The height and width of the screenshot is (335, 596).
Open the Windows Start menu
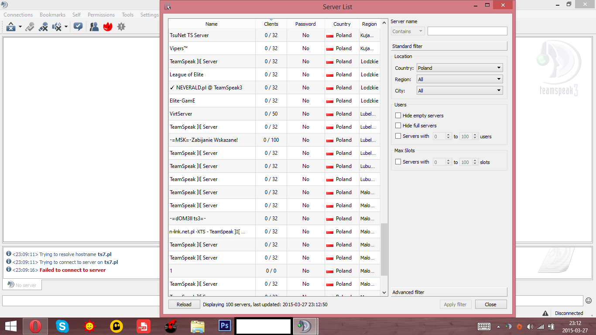click(x=11, y=326)
